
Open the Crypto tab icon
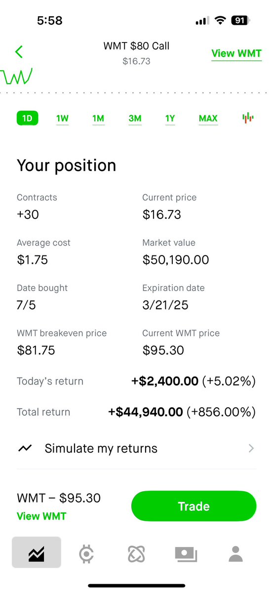click(86, 554)
